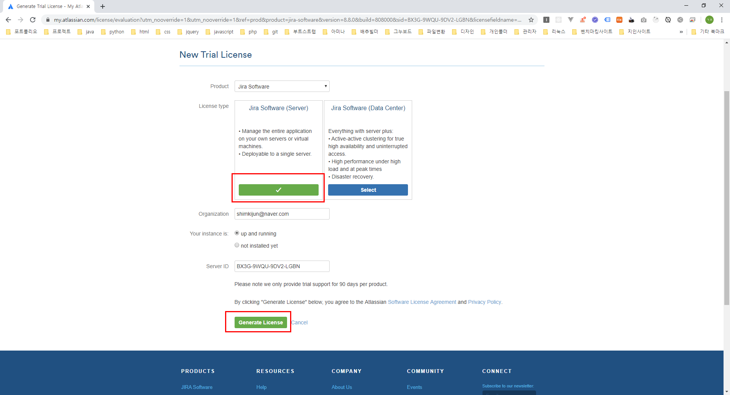The width and height of the screenshot is (730, 395).
Task: Open the javascript bookmark folder
Action: point(219,32)
